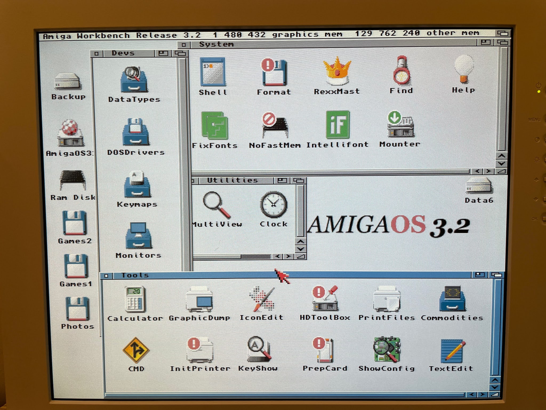Viewport: 546px width, 410px height.
Task: Select the PrintFiles printer icon
Action: point(387,299)
